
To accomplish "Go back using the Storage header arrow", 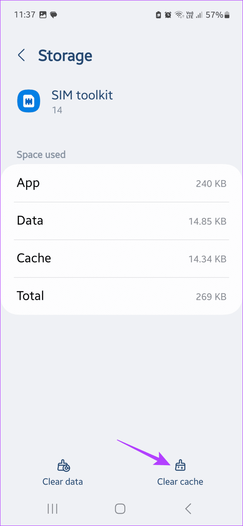I will click(x=22, y=55).
